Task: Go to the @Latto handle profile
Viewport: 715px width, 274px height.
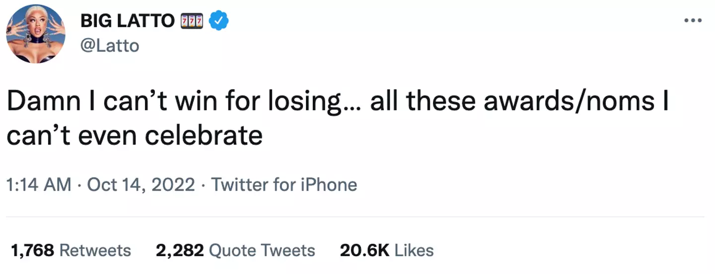Action: coord(109,46)
